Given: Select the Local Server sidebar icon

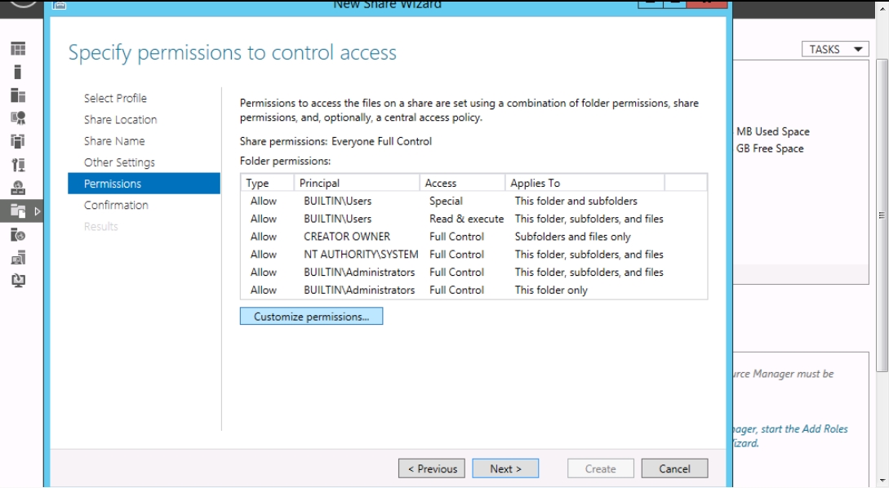Looking at the screenshot, I should pos(17,73).
